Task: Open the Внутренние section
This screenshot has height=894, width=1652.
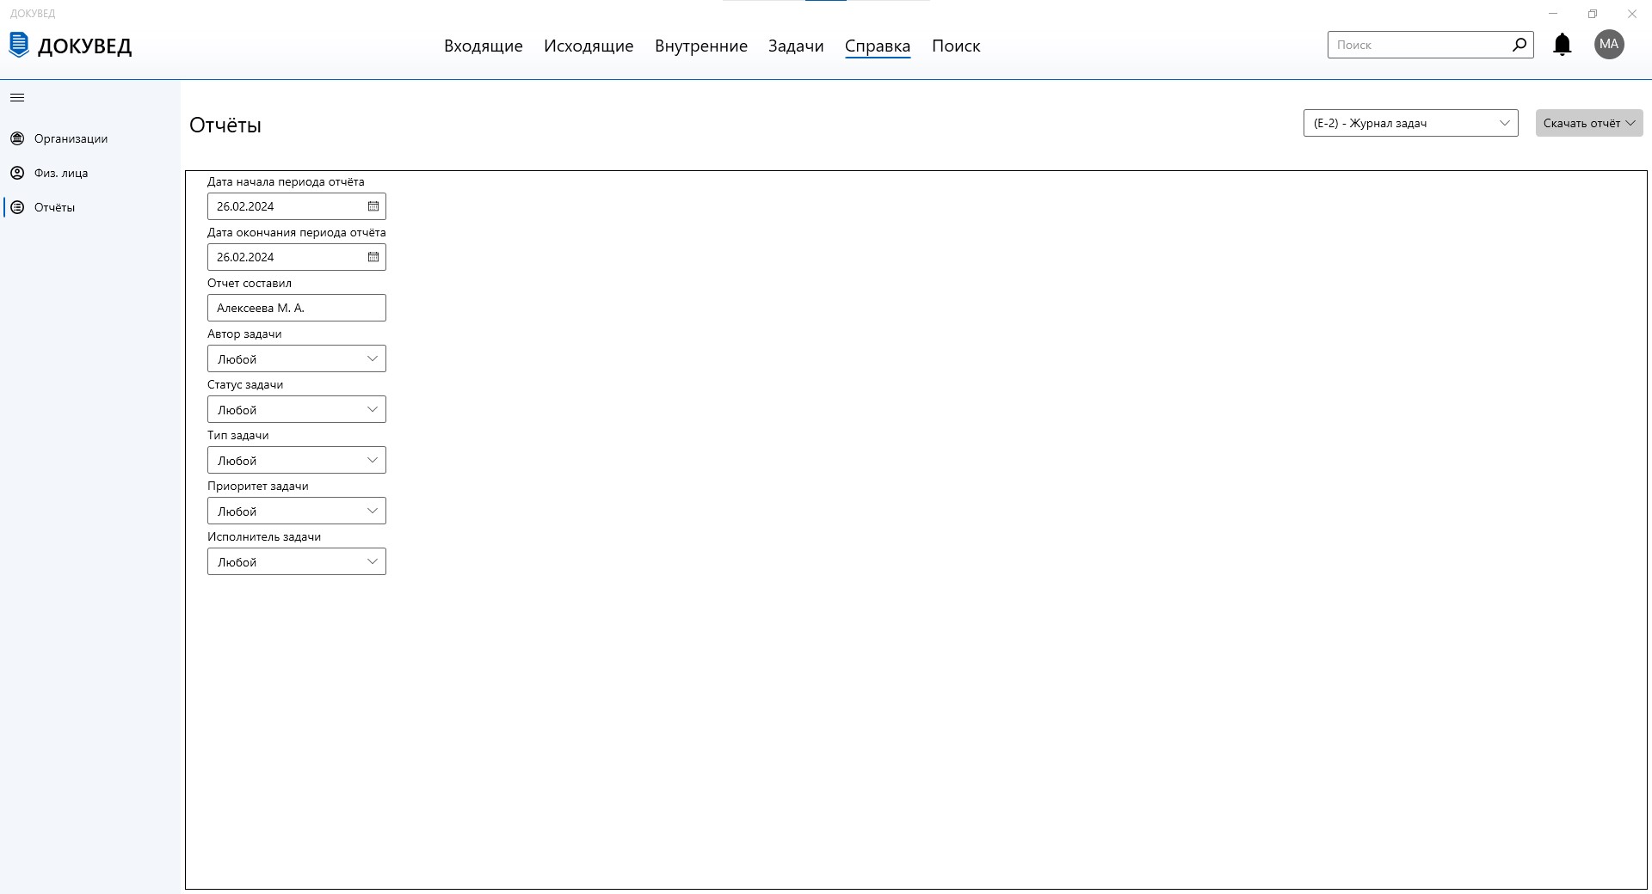Action: click(x=701, y=46)
